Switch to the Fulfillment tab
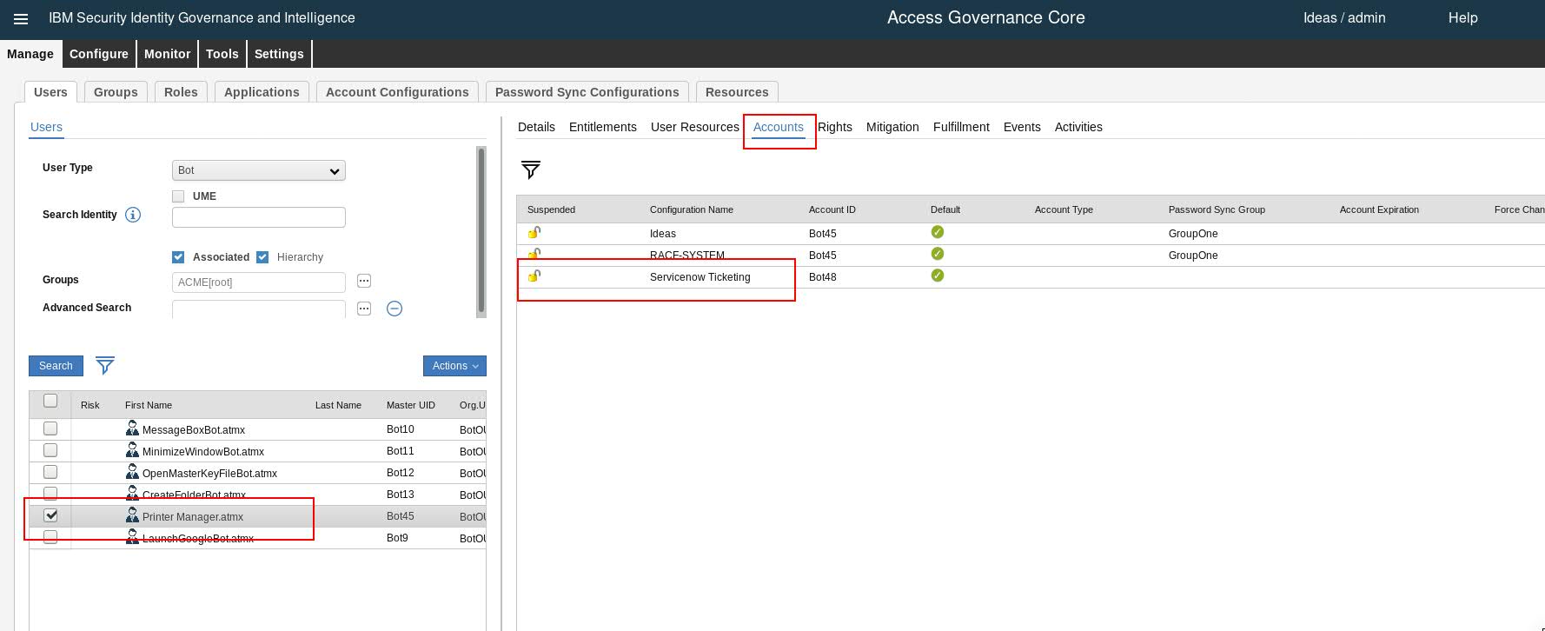This screenshot has width=1545, height=631. [961, 127]
